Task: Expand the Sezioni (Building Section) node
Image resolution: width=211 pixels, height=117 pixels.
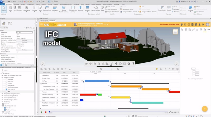Action: [3, 96]
